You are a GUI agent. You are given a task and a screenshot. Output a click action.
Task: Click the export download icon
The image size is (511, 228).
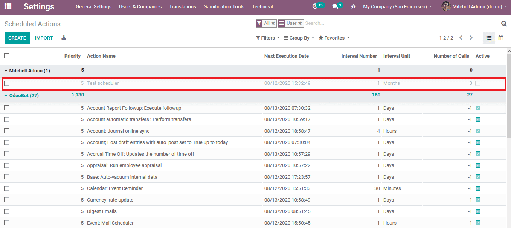(x=64, y=38)
